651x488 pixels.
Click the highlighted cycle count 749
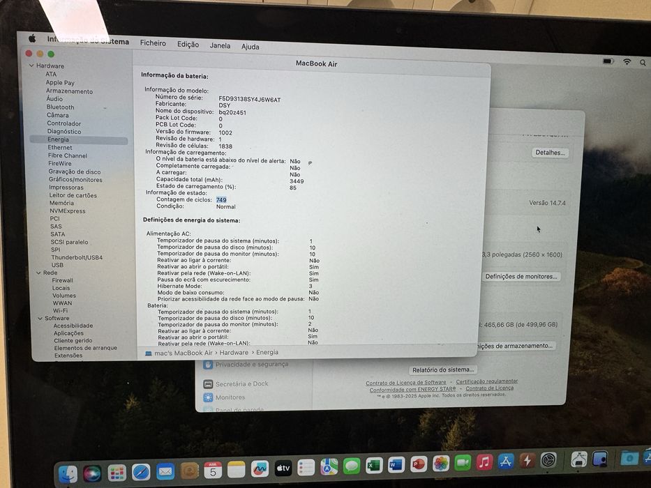tap(221, 199)
